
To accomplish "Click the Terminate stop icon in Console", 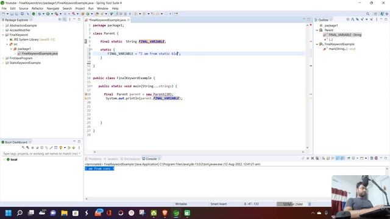I will tap(308, 158).
